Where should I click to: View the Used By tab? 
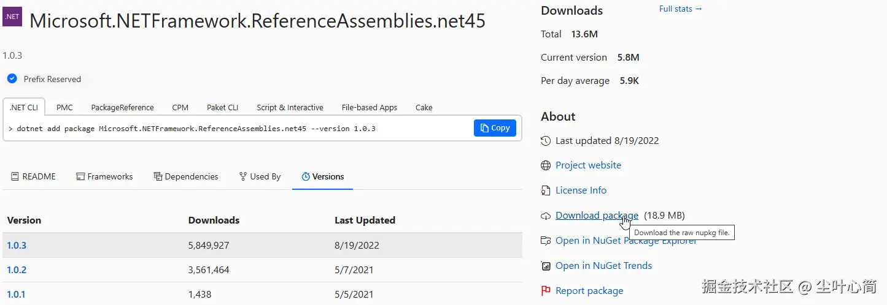260,176
